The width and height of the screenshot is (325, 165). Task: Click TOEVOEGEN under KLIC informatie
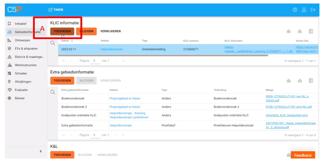coord(62,31)
